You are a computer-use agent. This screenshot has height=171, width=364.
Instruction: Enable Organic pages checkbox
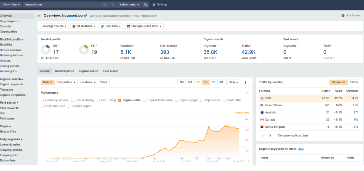coord(177,100)
